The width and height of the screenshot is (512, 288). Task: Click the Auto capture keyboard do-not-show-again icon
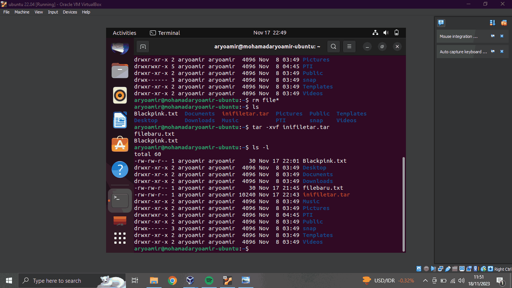[493, 52]
